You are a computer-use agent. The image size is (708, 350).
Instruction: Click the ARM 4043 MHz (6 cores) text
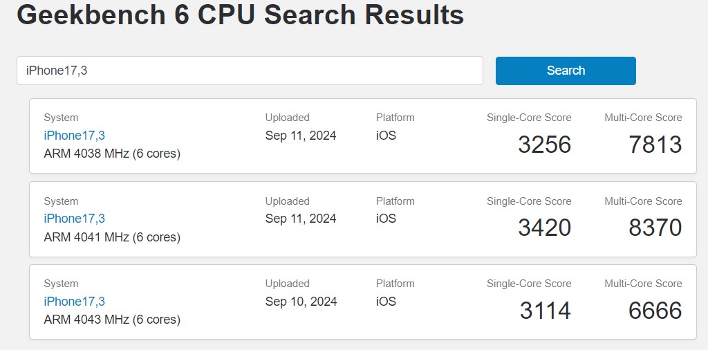(x=112, y=320)
